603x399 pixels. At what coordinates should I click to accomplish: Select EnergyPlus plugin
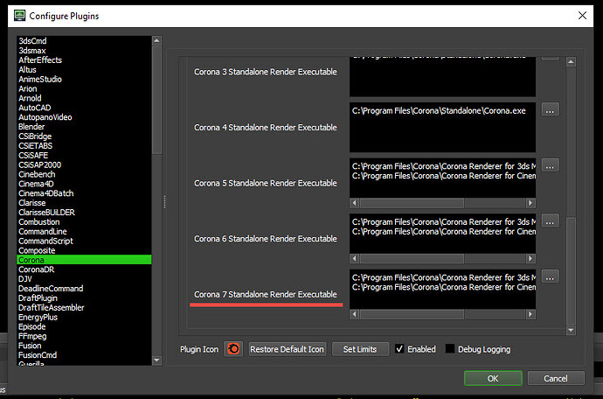(x=84, y=317)
